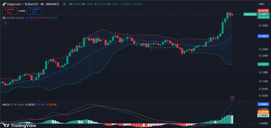
Task: Click the green 0.12373 lower band label
Action: [x=263, y=64]
